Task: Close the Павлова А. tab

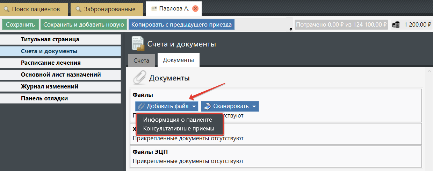Action: [195, 9]
